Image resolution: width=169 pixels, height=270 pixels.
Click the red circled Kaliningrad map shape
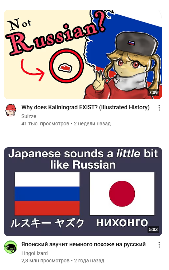66,66
